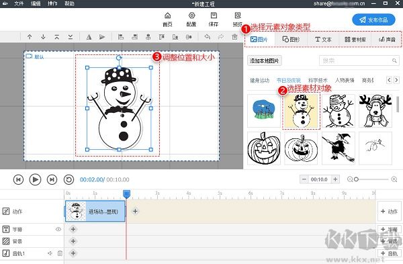403x264 pixels.
Task: Increase duration with plus stepper
Action: click(335, 179)
